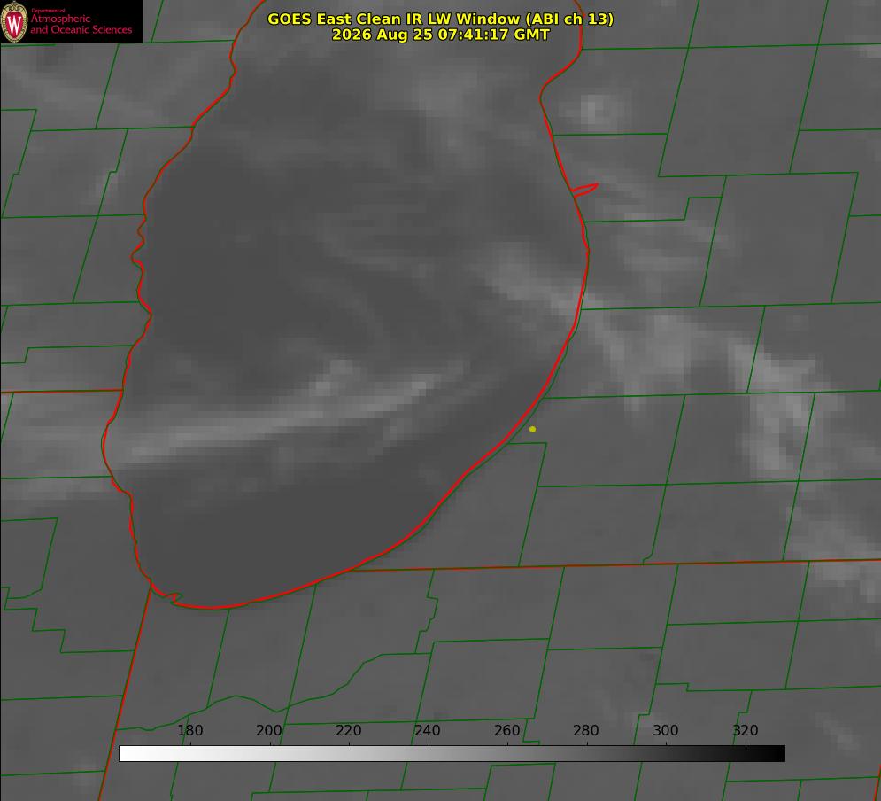The height and width of the screenshot is (801, 881).
Task: Click the 240 colorbar tick label
Action: coord(428,731)
